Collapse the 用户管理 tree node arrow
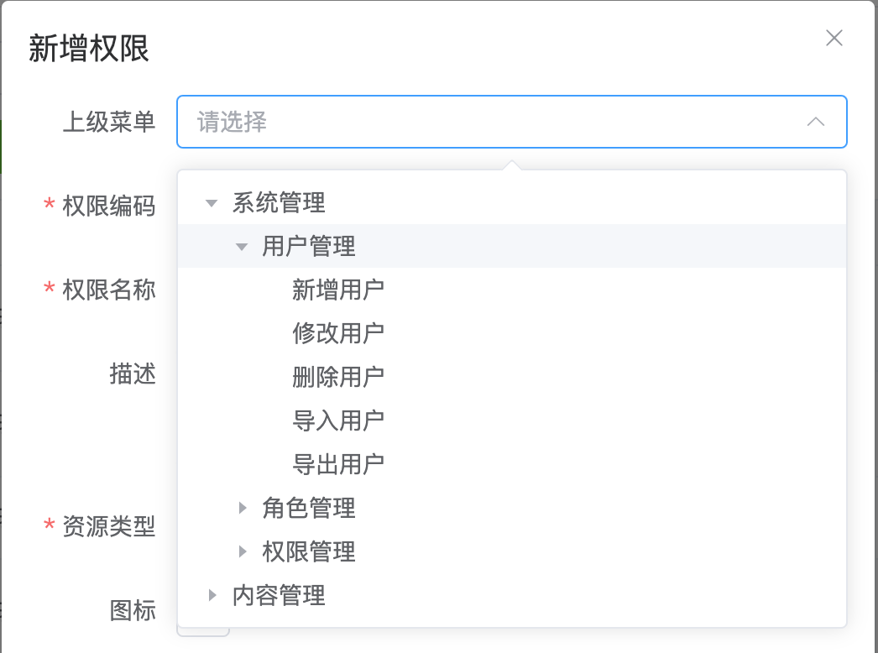The height and width of the screenshot is (653, 878). click(242, 246)
